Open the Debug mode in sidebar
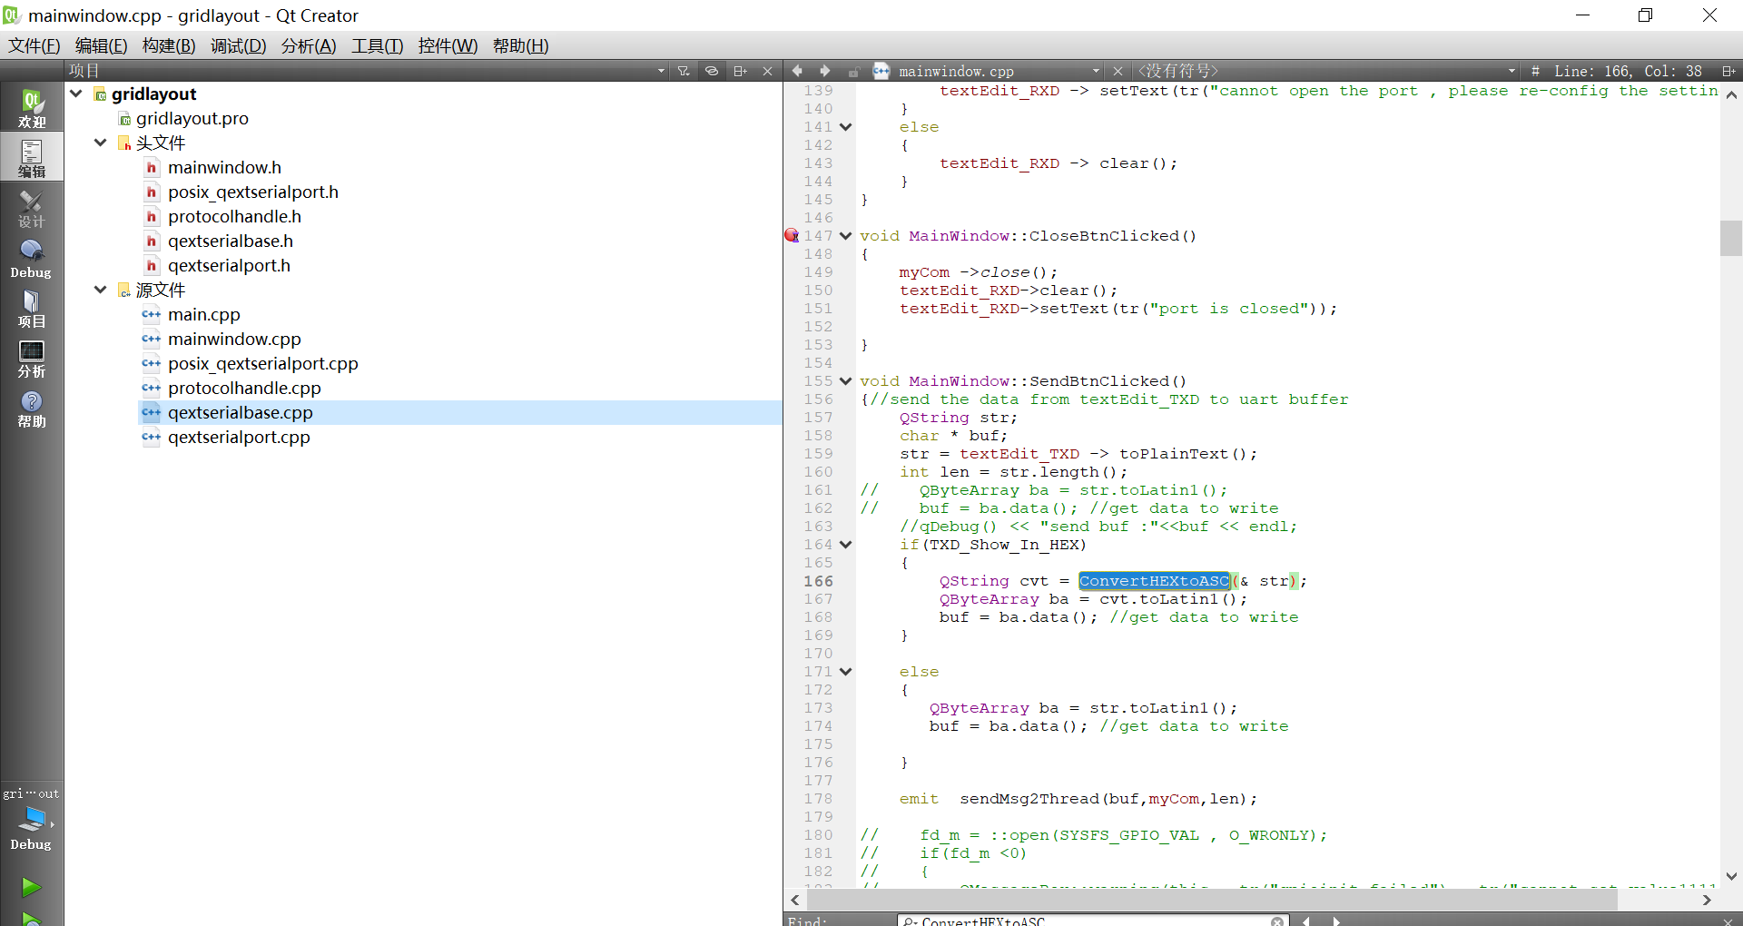Screen dimensions: 1743x926 click(32, 258)
